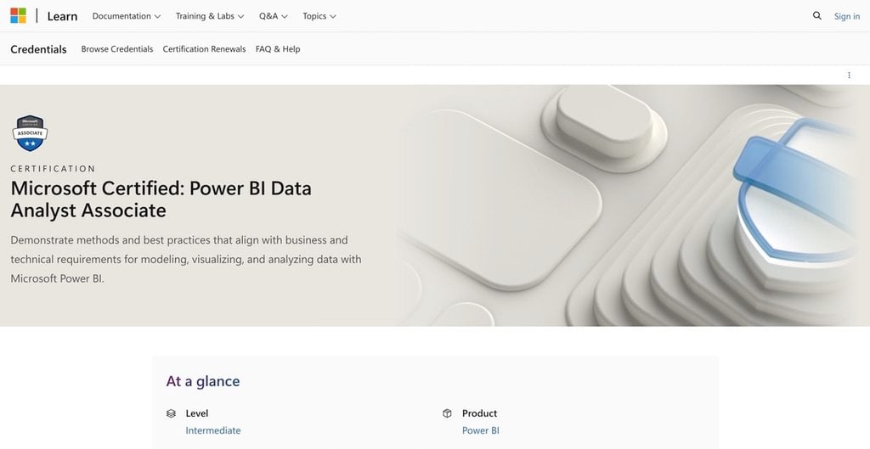Expand the Documentation dropdown menu

(127, 16)
